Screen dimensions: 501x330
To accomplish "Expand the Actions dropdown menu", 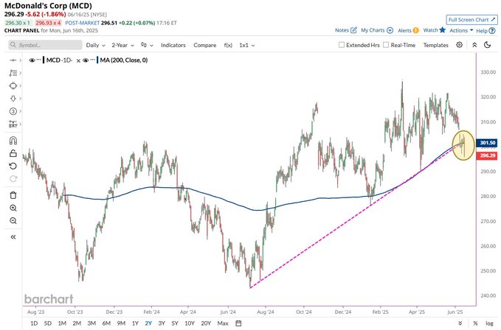I will (x=461, y=30).
